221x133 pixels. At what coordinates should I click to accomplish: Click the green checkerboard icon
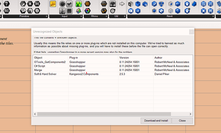(79, 4)
